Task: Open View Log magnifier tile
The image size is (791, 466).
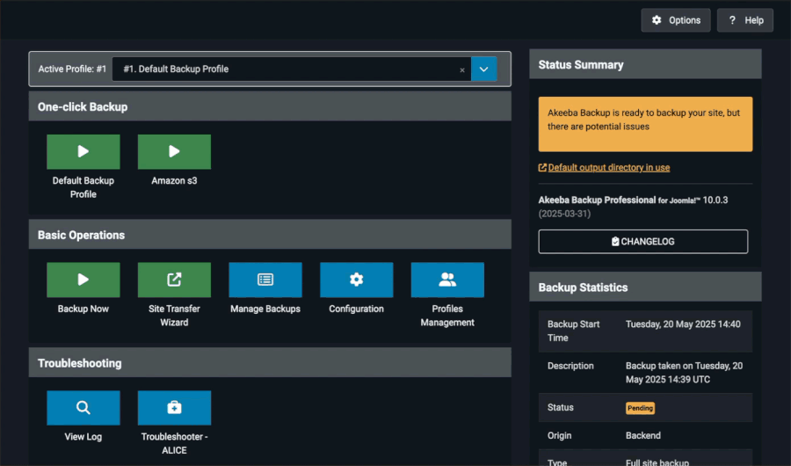Action: coord(83,408)
